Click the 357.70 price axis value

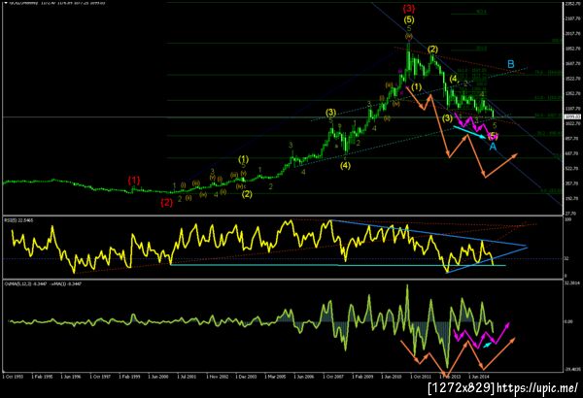tap(571, 183)
